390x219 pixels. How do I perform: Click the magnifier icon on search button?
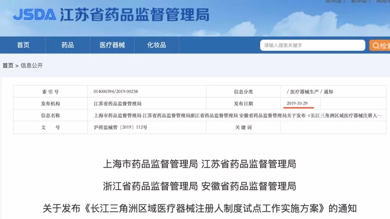click(376, 46)
